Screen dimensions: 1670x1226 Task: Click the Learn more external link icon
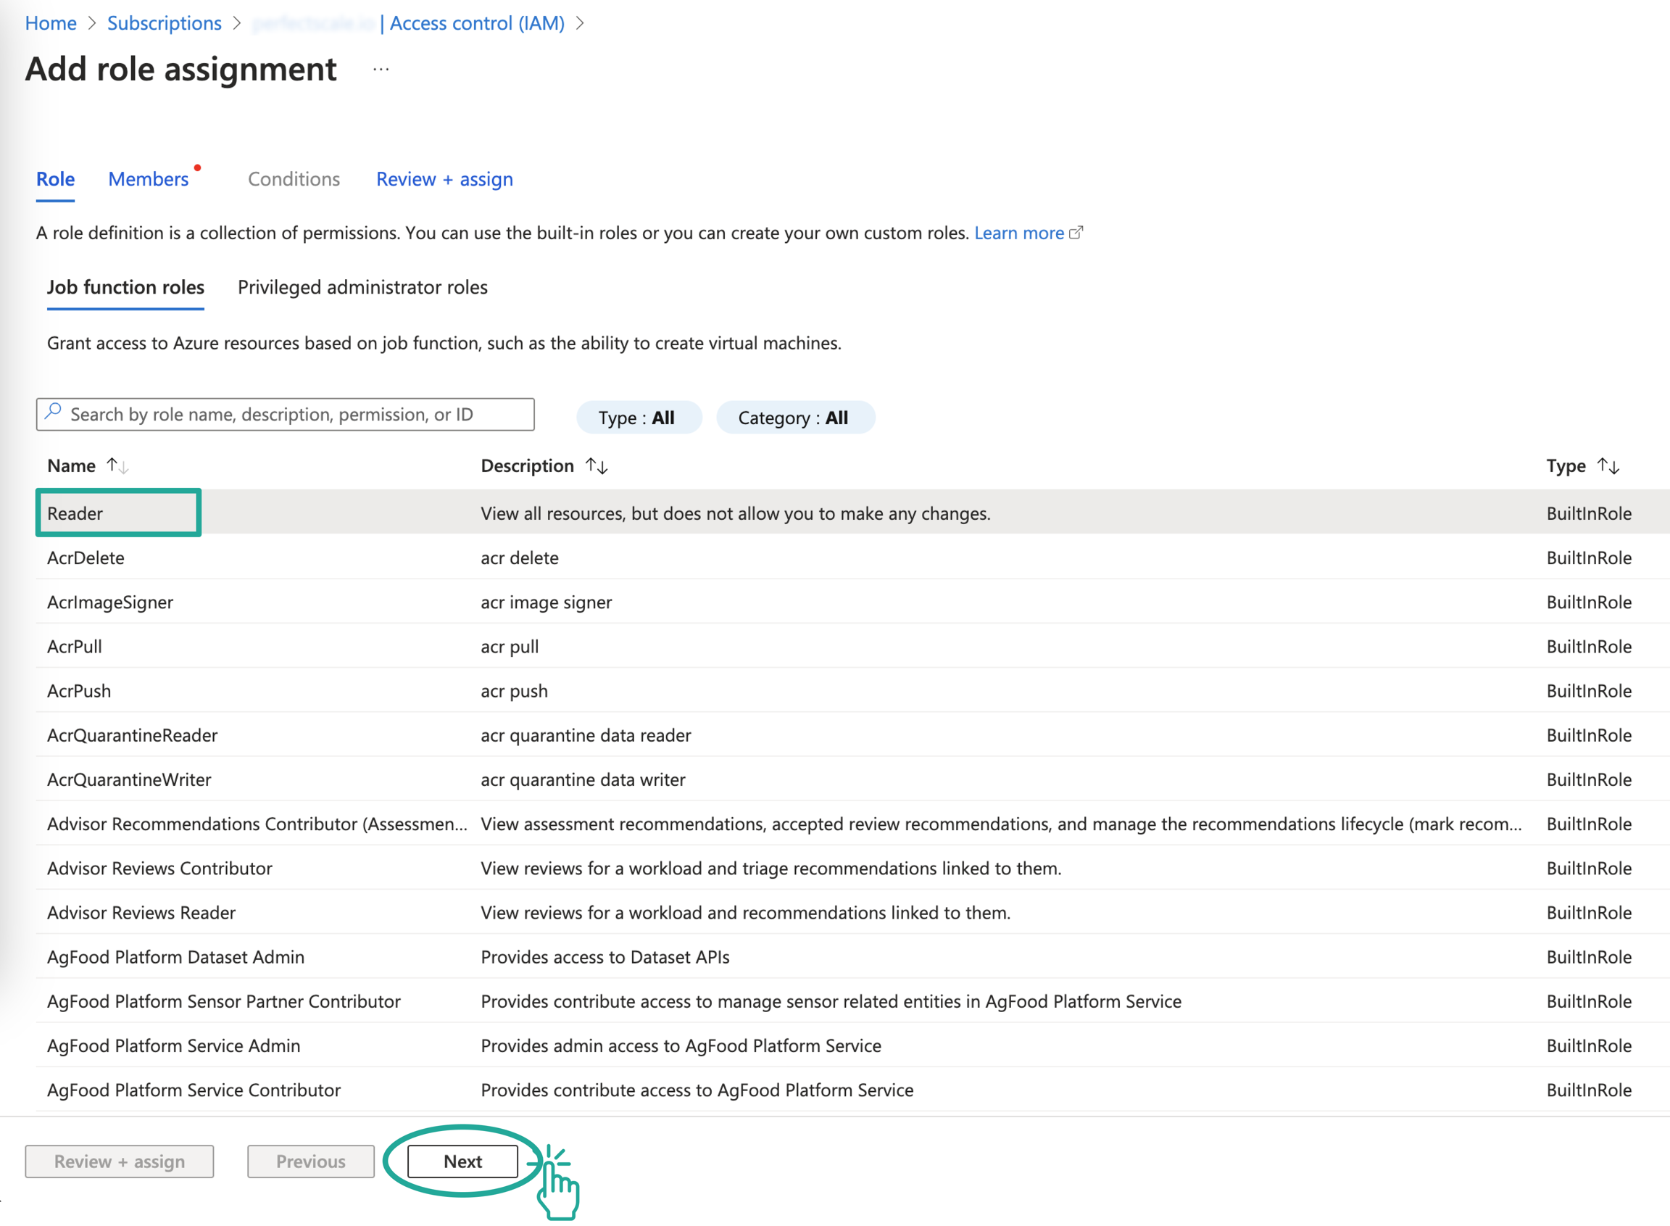(1075, 233)
